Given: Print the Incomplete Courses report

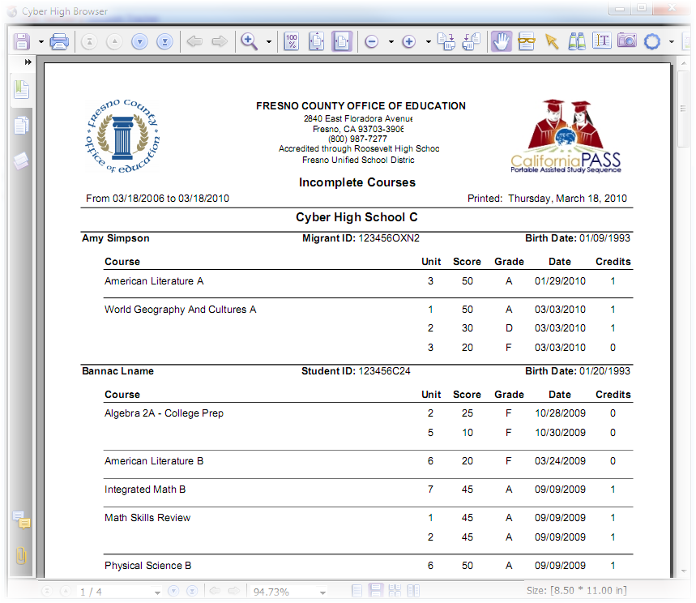Looking at the screenshot, I should (x=59, y=41).
